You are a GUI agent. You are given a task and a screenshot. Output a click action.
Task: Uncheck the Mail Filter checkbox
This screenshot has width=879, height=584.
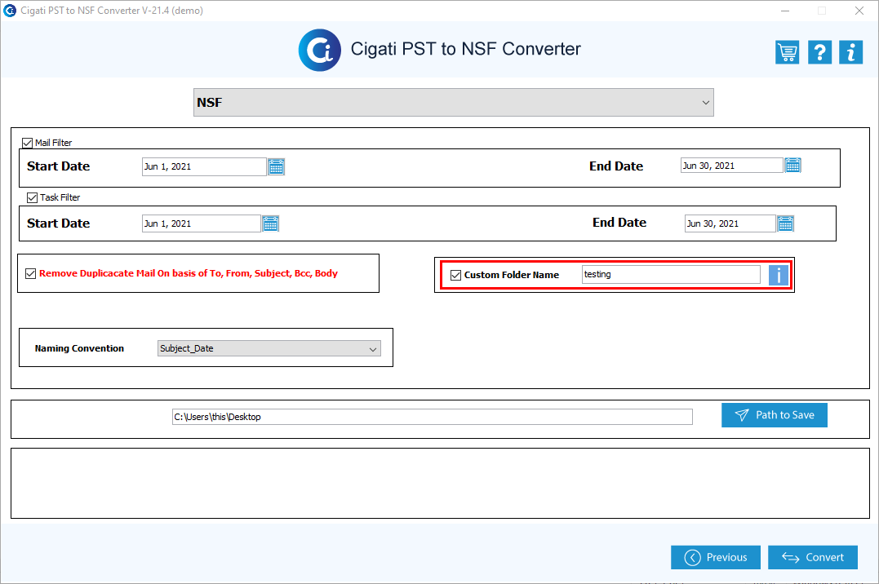[x=27, y=143]
